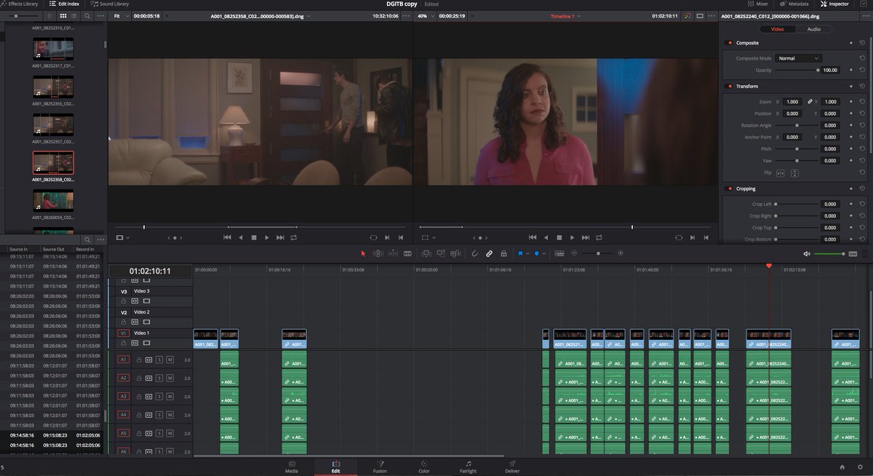
Task: Select thumbnail A001_08252358_C02 in media pool
Action: [x=53, y=163]
